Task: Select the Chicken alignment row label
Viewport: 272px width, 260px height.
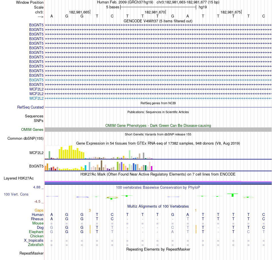Action: [x=37, y=236]
